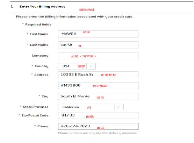194x143 pixels.
Task: Click the City field South El Monte
Action: pos(98,96)
